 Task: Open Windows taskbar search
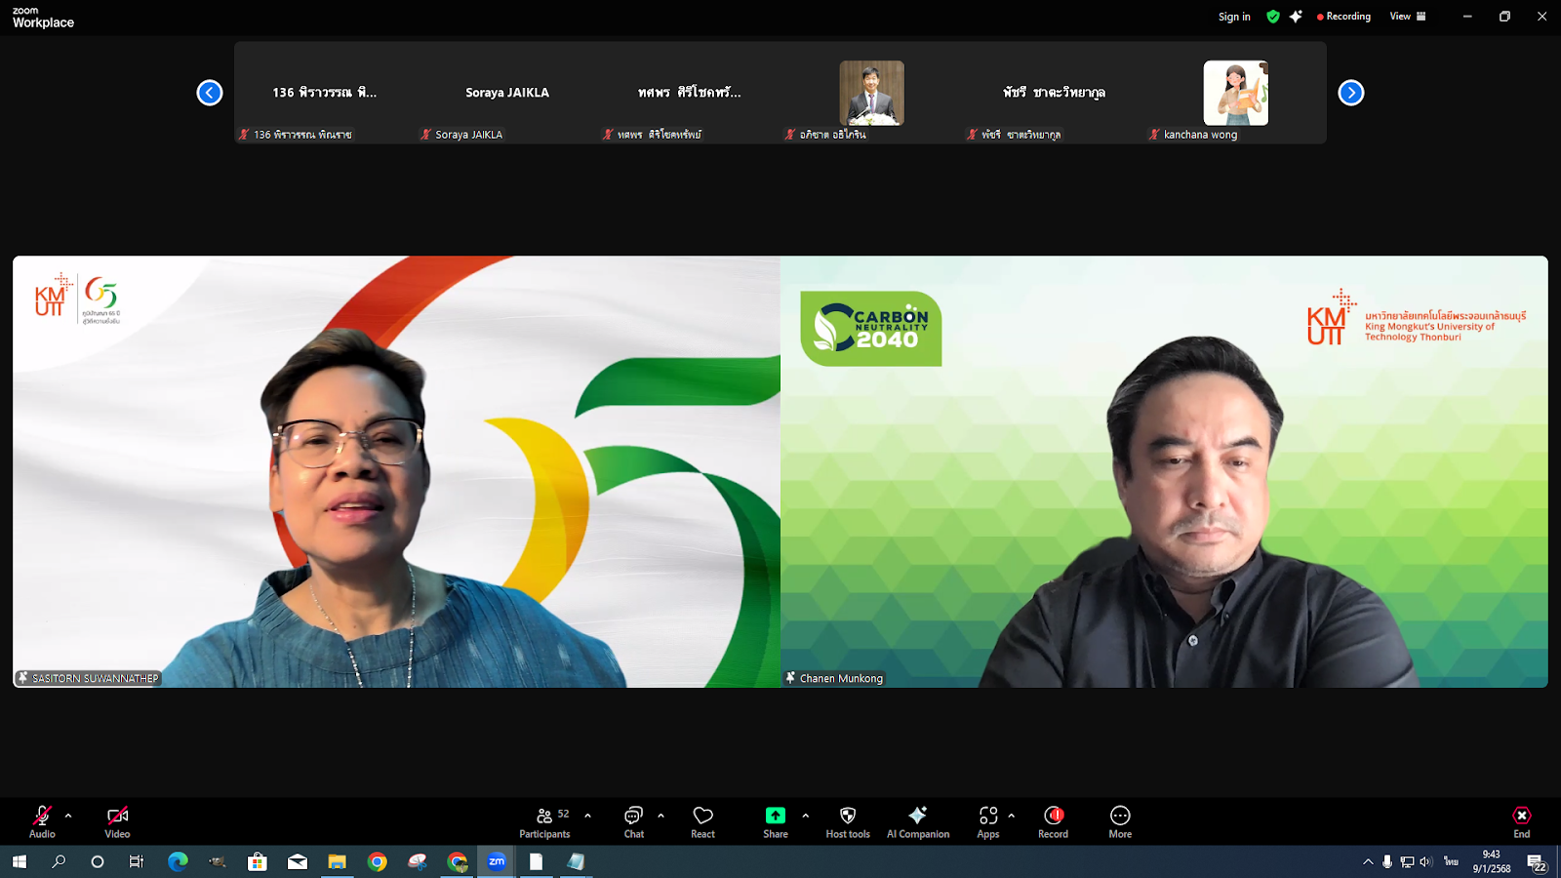59,861
